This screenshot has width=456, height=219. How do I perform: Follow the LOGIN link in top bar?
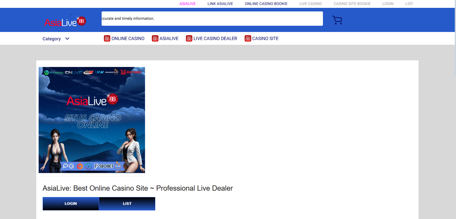(x=388, y=4)
